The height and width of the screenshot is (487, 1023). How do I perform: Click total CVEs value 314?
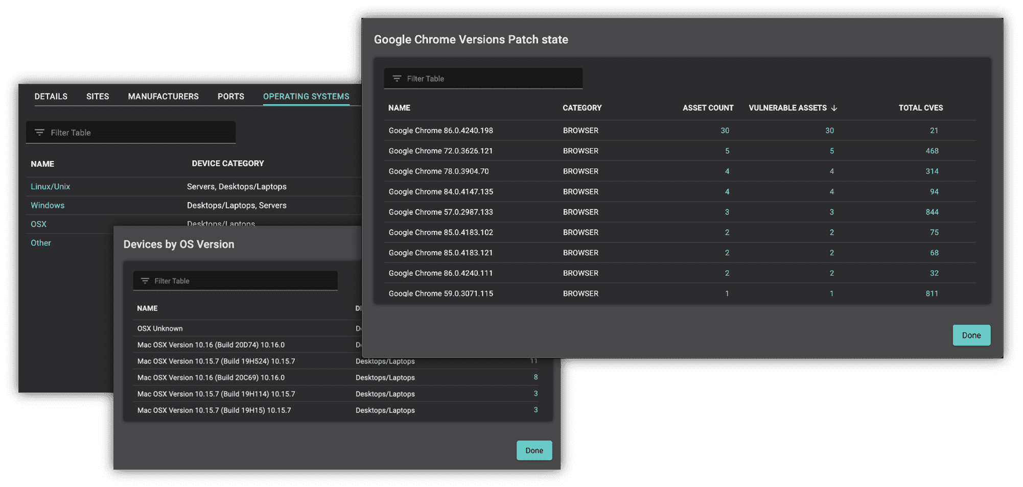(932, 172)
